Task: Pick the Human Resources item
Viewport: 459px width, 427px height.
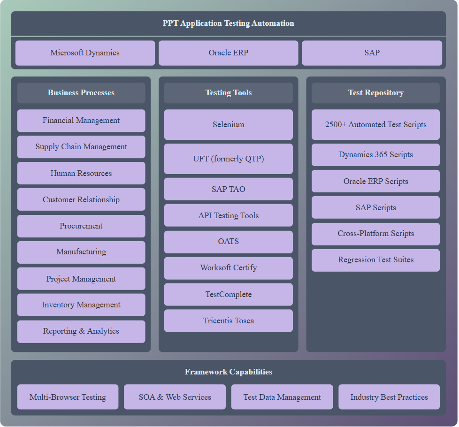Action: (81, 173)
